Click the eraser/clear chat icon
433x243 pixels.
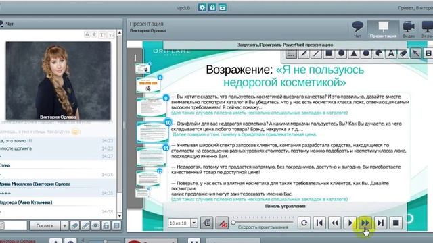pos(74,226)
